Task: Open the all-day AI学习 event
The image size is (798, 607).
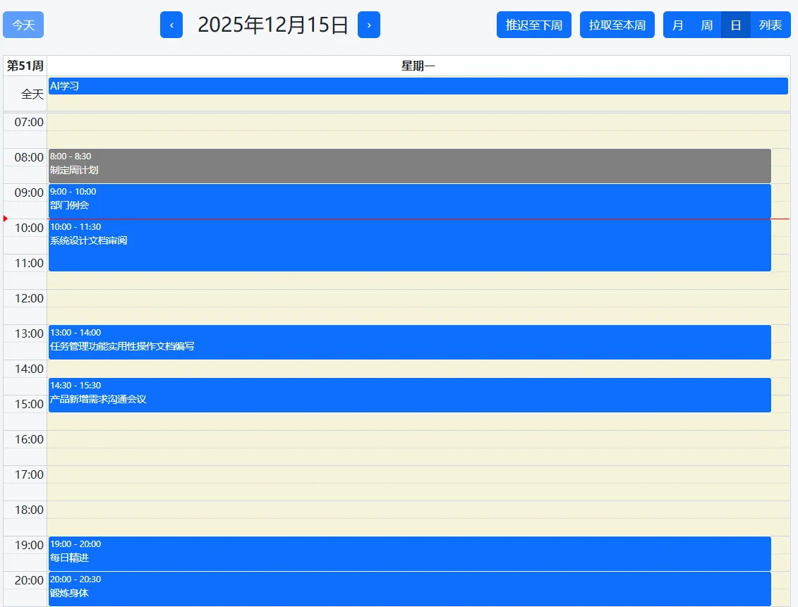Action: tap(418, 86)
